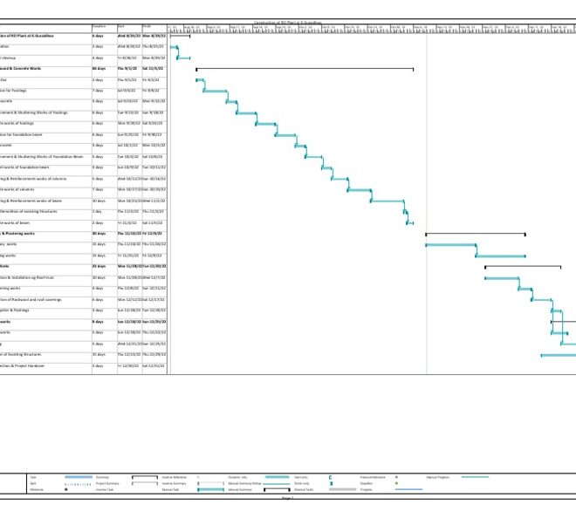The height and width of the screenshot is (518, 576).
Task: Select the Duration column header
Action: click(103, 27)
